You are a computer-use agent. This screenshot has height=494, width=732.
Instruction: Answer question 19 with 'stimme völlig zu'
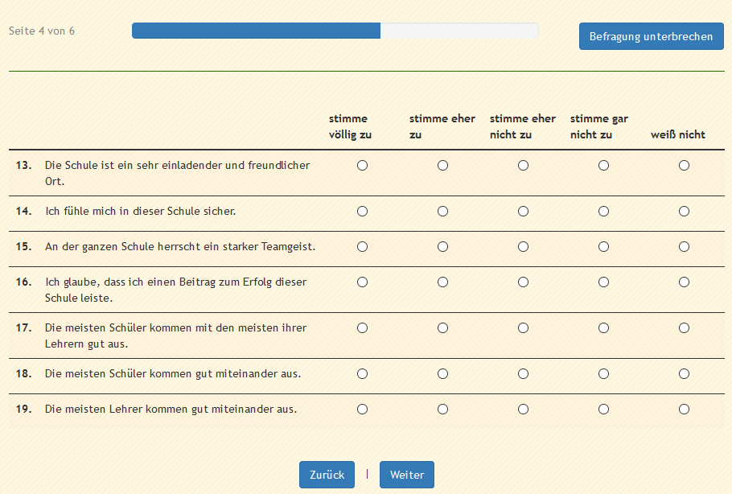tap(362, 409)
